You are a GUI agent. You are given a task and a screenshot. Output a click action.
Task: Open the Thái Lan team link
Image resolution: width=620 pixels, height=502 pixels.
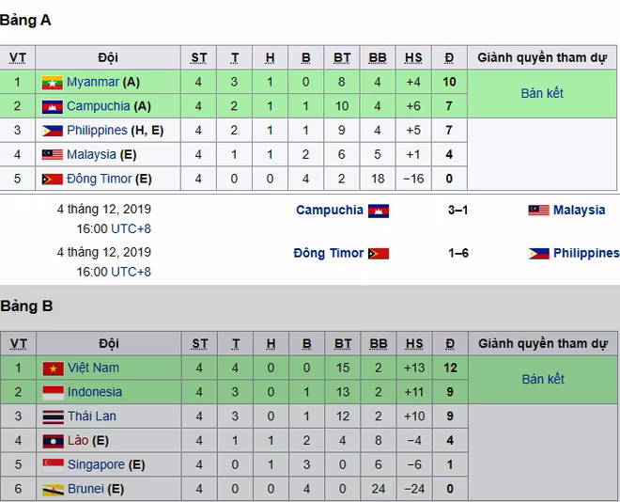click(92, 416)
